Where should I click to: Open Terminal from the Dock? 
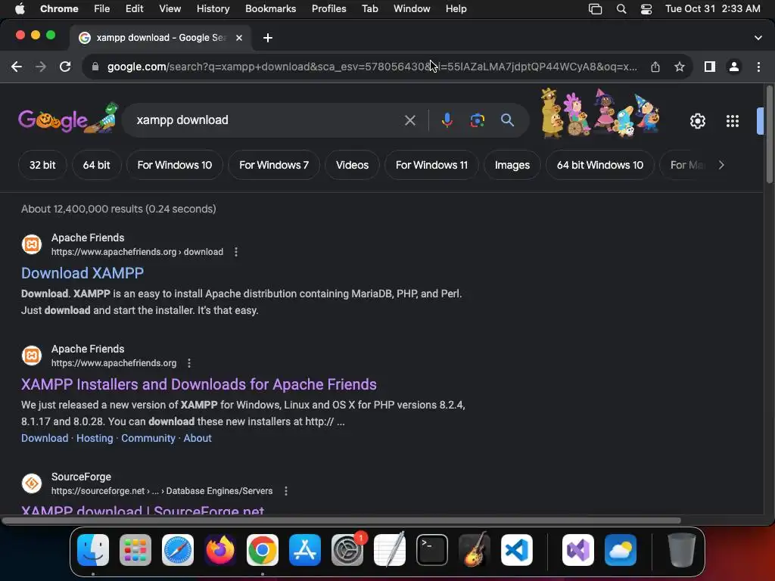(432, 550)
